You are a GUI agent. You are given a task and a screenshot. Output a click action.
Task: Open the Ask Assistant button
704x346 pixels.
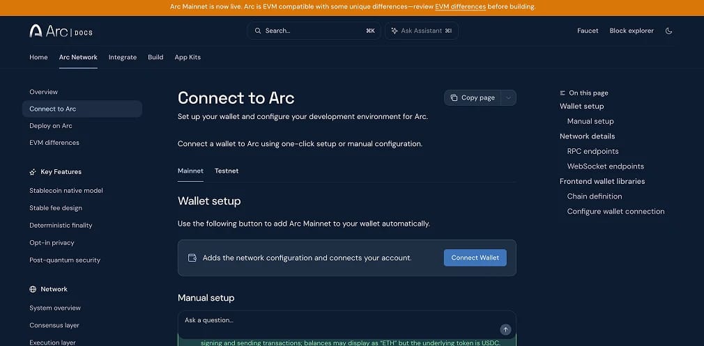(422, 31)
